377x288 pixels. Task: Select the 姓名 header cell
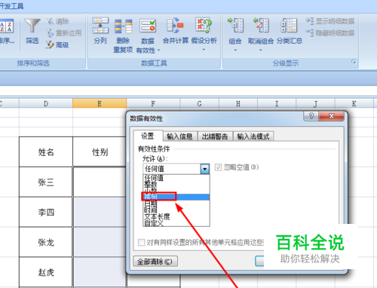[x=46, y=152]
